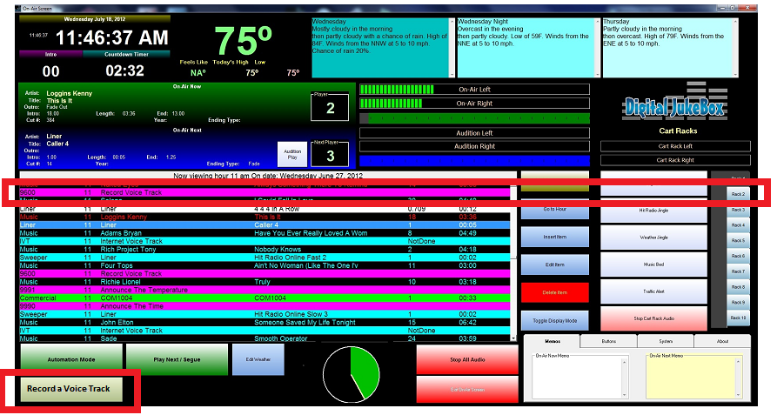Click the Digital JukeBox logo
Screen dimensions: 777x415
point(674,104)
